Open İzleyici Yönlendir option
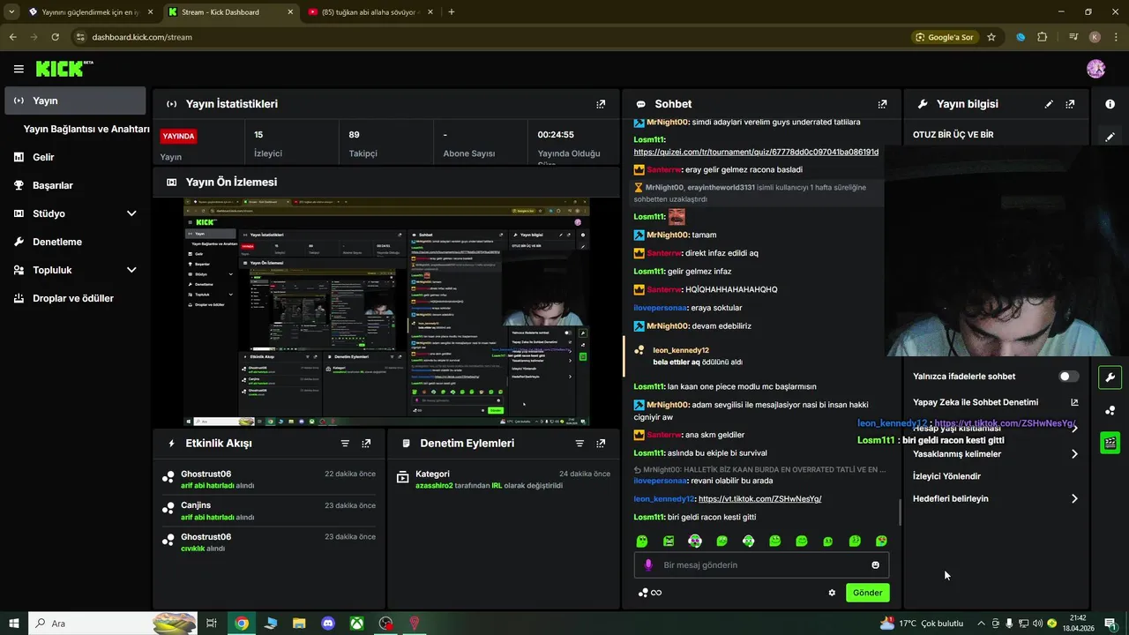The width and height of the screenshot is (1129, 635). point(946,476)
